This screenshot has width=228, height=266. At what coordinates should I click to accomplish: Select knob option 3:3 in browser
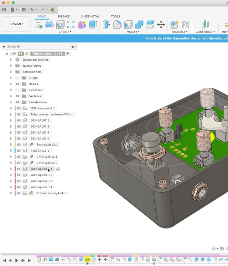pos(41,181)
